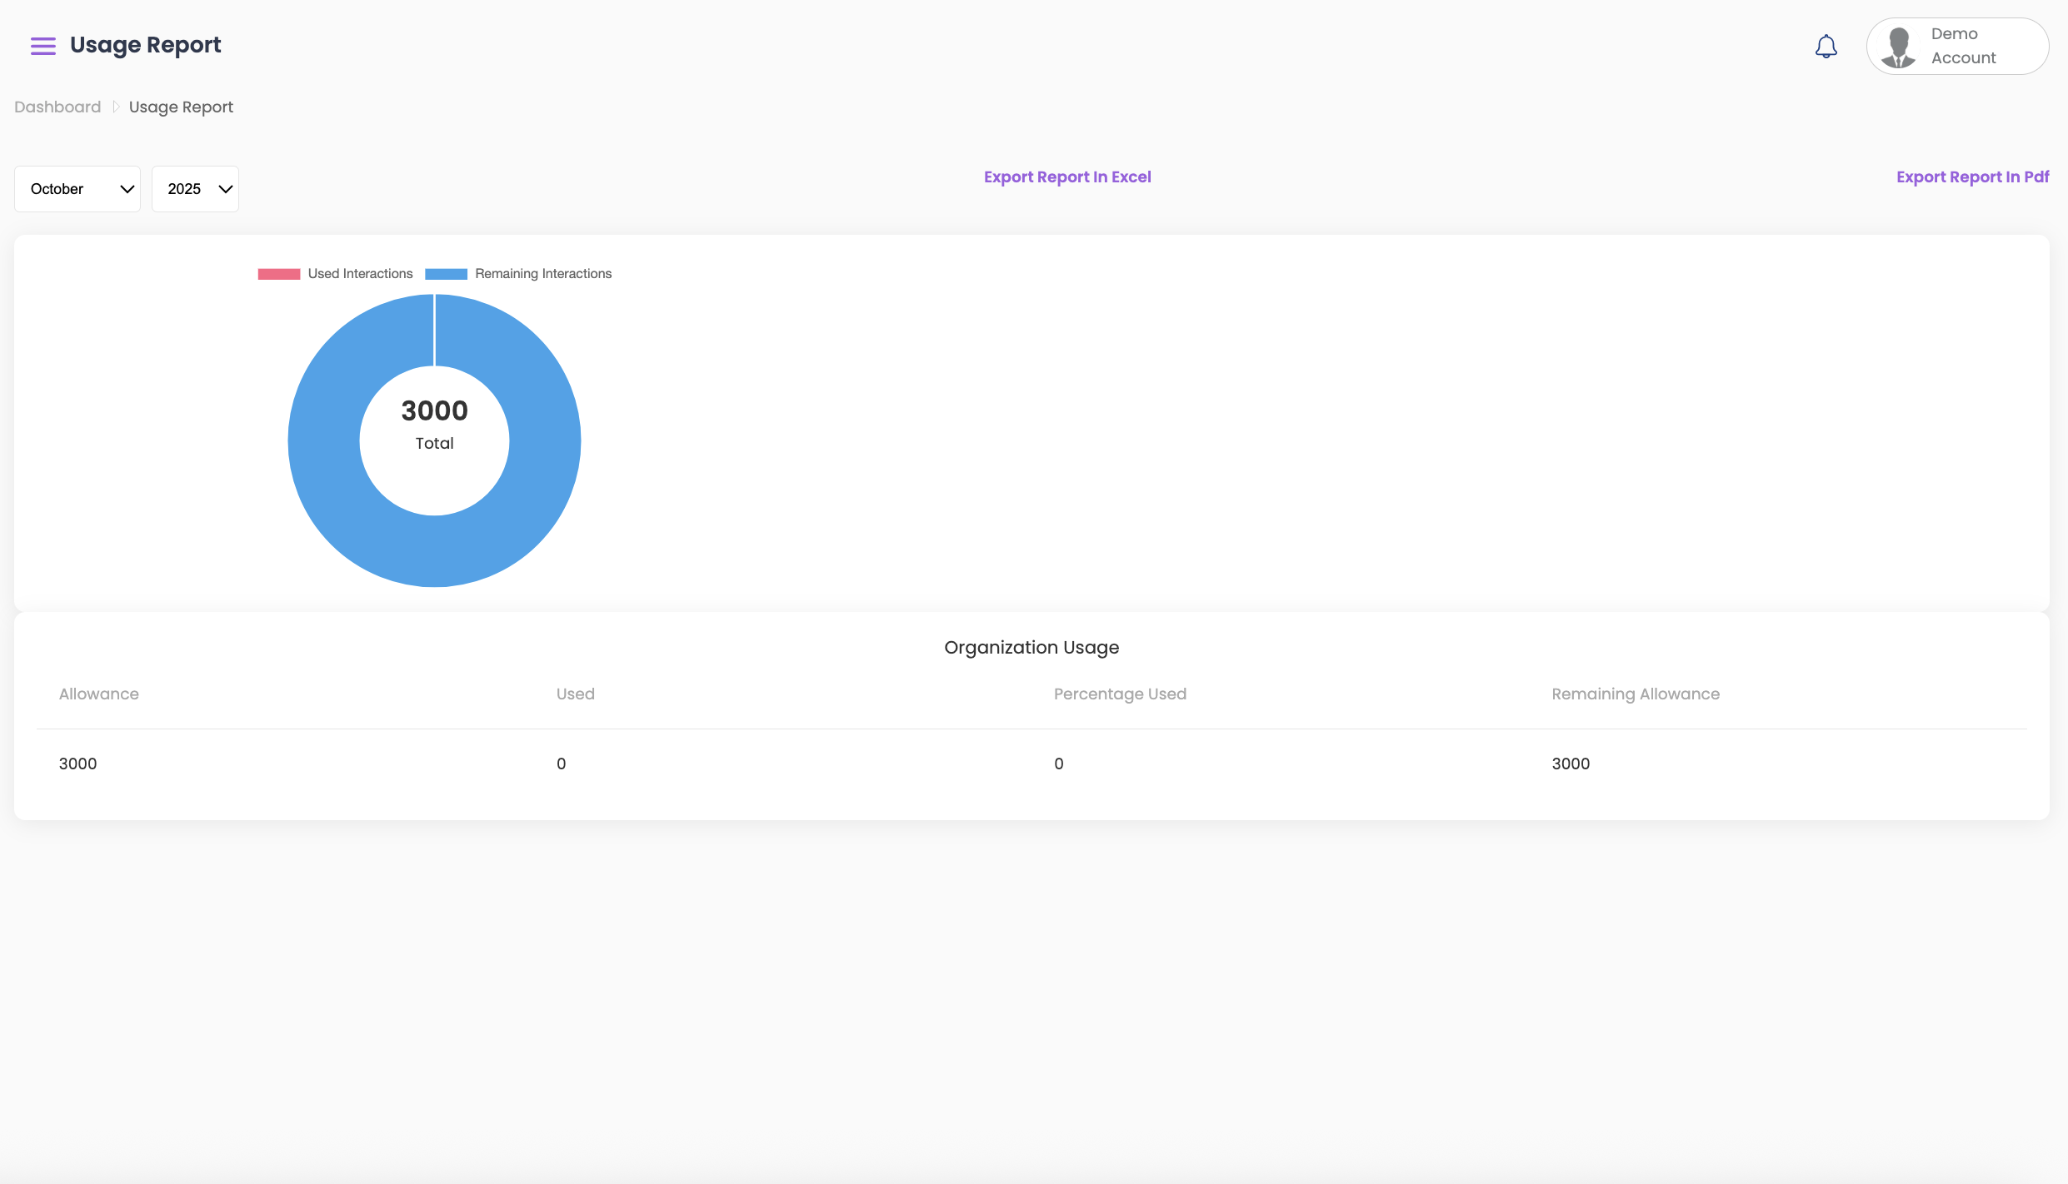Click the notifications bell icon
2068x1184 pixels.
1826,47
